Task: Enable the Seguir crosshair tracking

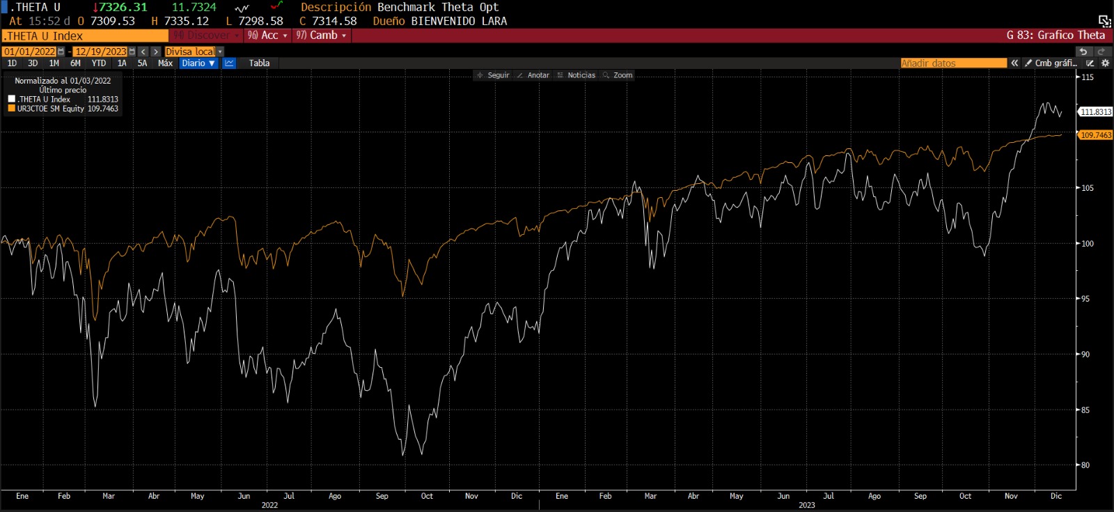Action: (x=493, y=75)
